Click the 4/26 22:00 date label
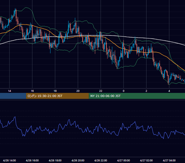The height and width of the screenshot is (163, 185). 101,160
